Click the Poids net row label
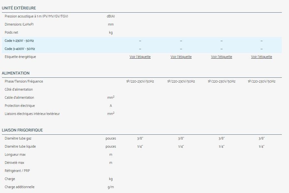Screen dimensions: 289x193 click(11, 32)
